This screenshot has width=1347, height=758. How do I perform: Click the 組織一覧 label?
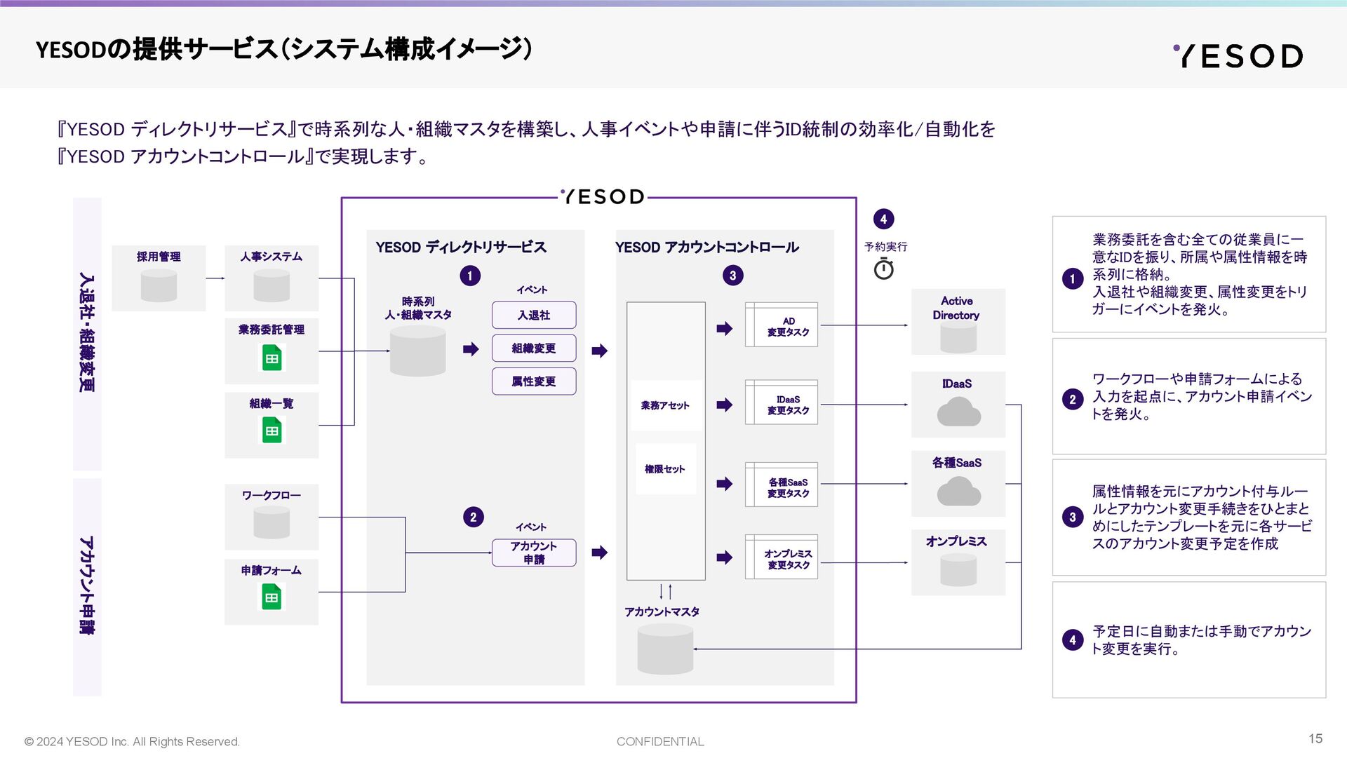pyautogui.click(x=272, y=403)
